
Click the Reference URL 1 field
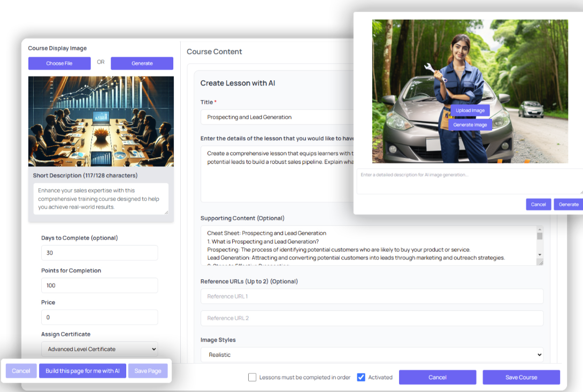(371, 296)
